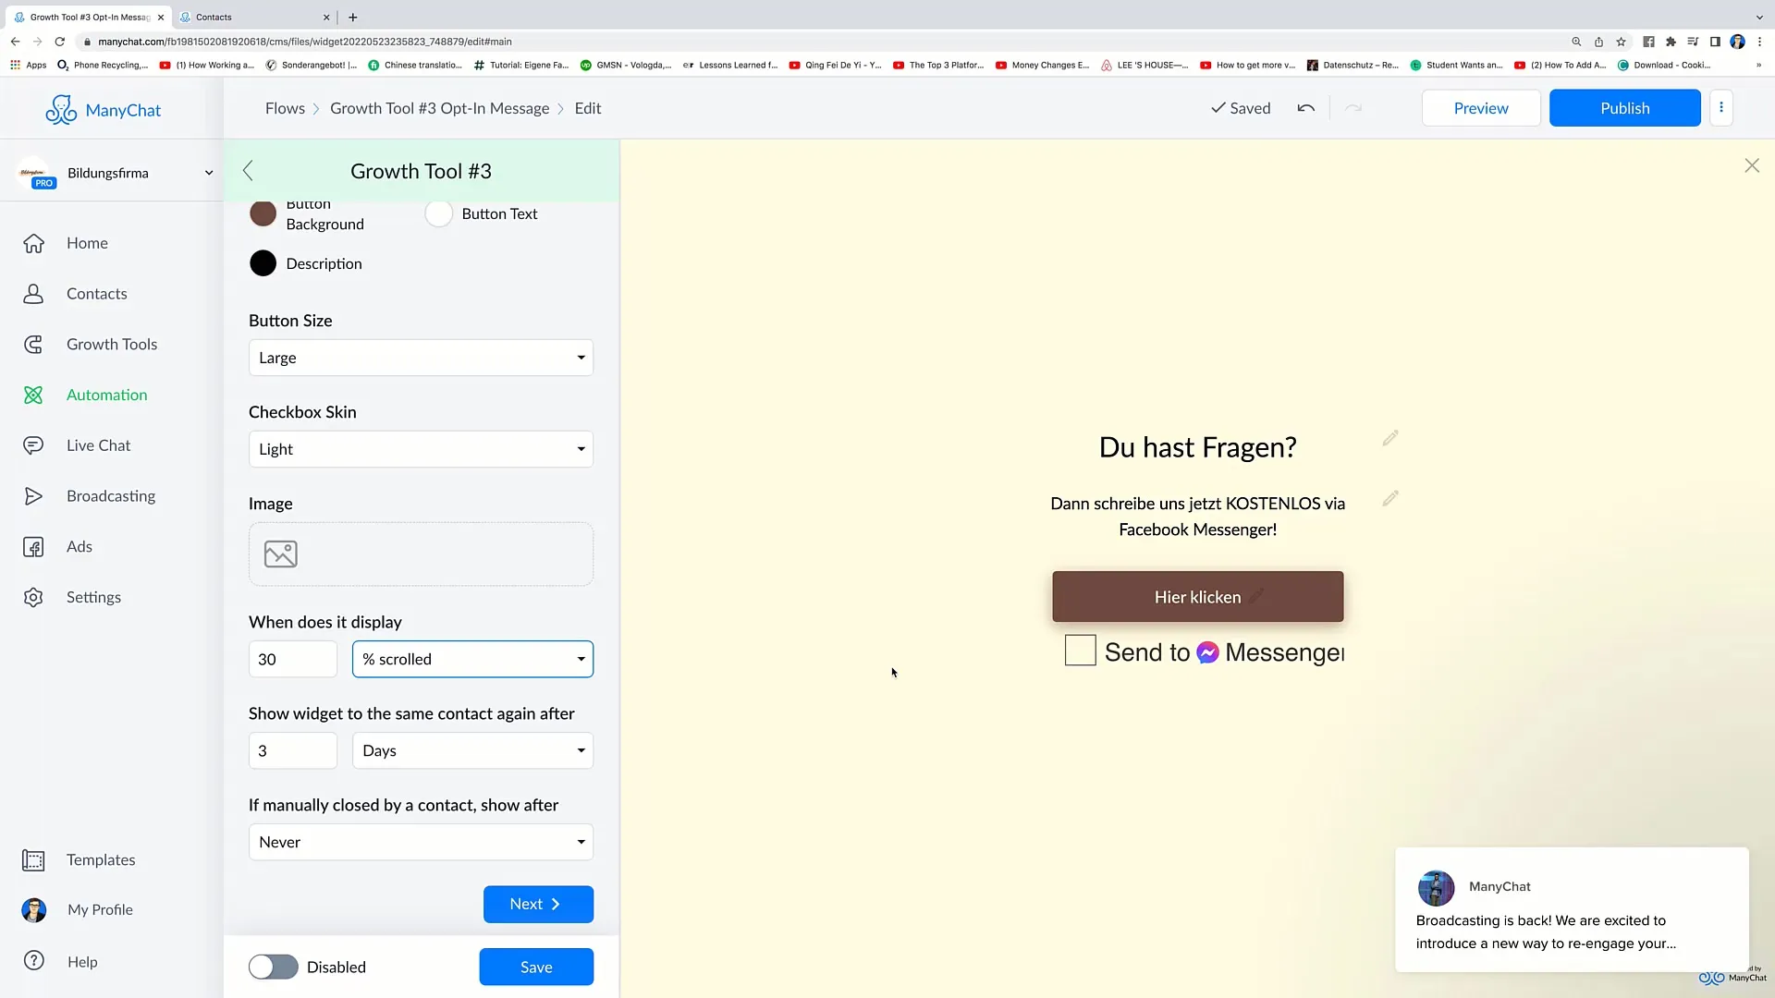Click the image upload placeholder area
1775x998 pixels.
421,554
